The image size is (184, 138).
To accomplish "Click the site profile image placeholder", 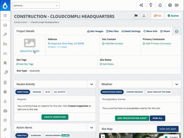I will [30, 43].
